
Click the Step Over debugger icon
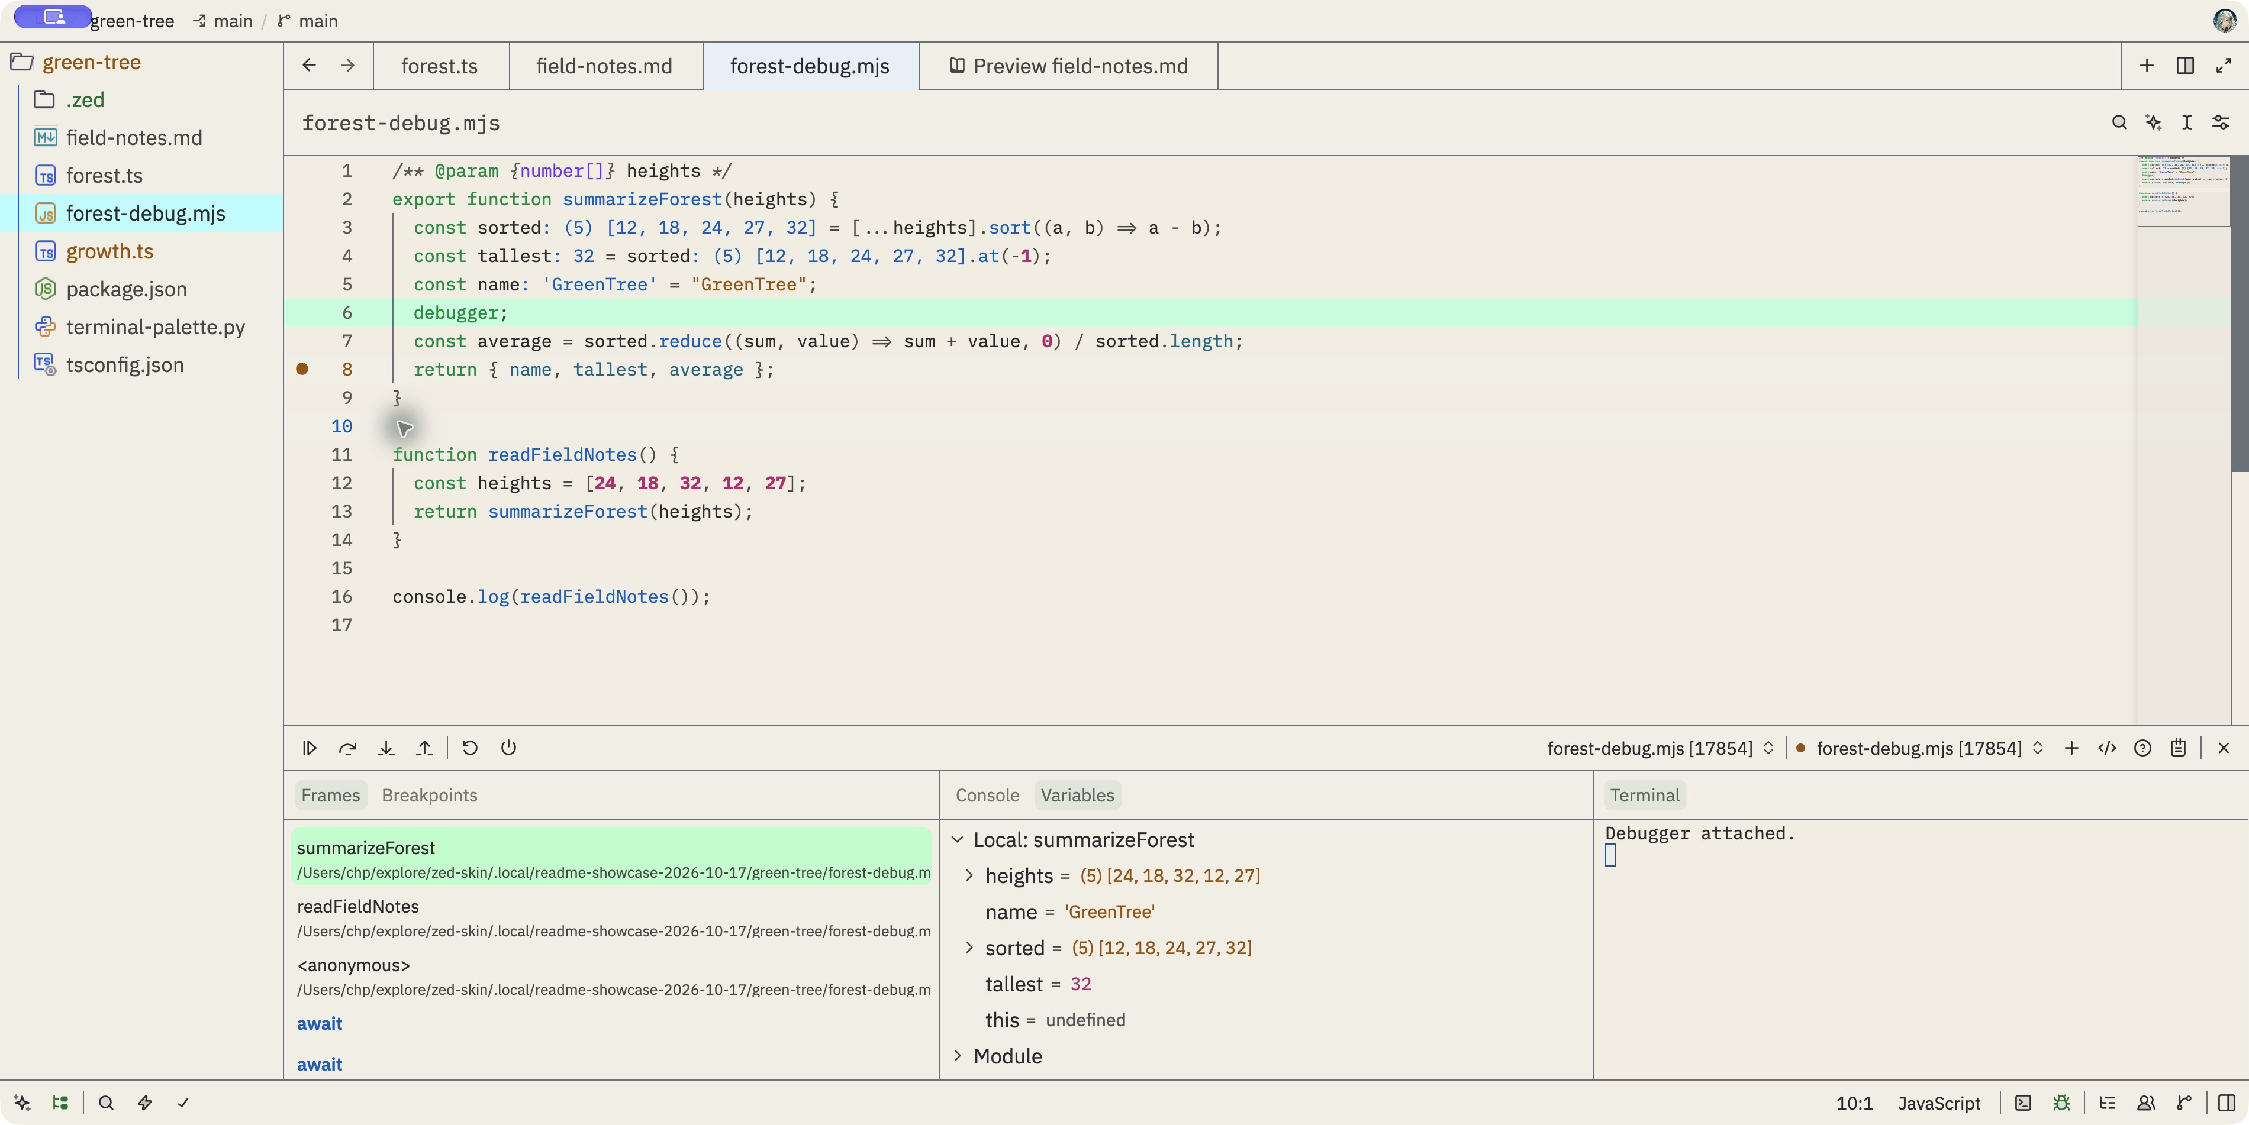347,748
